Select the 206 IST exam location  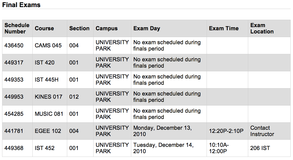(260, 148)
